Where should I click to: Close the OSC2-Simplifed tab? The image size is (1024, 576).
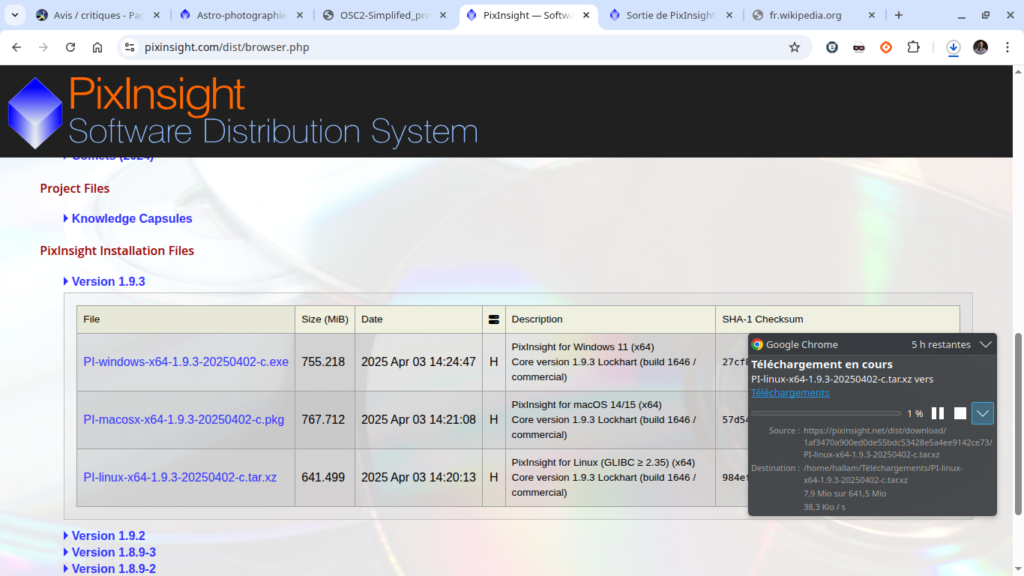point(444,15)
